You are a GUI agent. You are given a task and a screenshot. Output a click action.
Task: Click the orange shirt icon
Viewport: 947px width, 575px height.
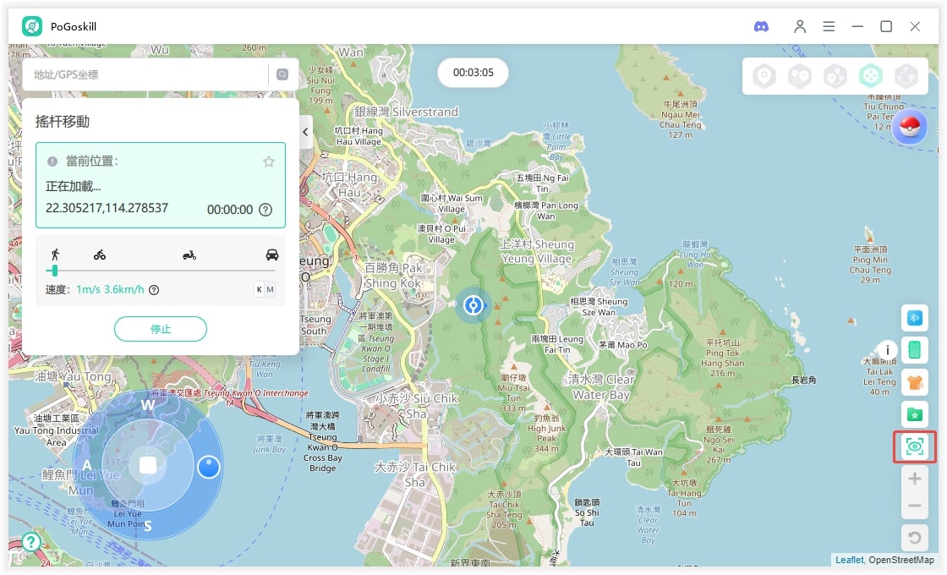pos(914,382)
